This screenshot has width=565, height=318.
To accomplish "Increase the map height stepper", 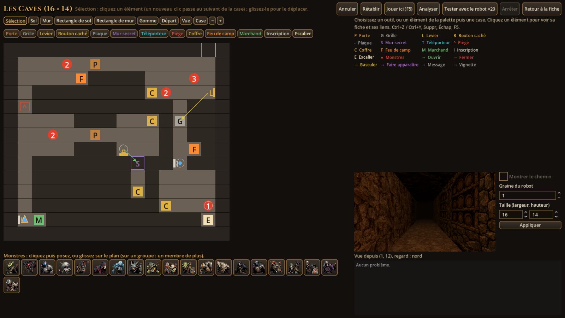I will [x=556, y=212].
